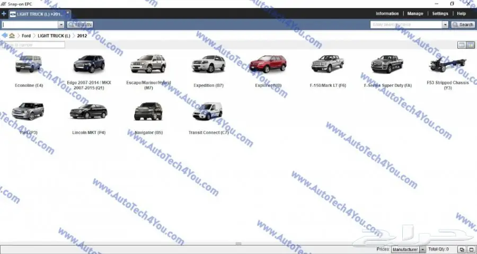Viewport: 477px width, 254px height.
Task: Click Total Qty: 0 status text
Action: tap(438, 249)
